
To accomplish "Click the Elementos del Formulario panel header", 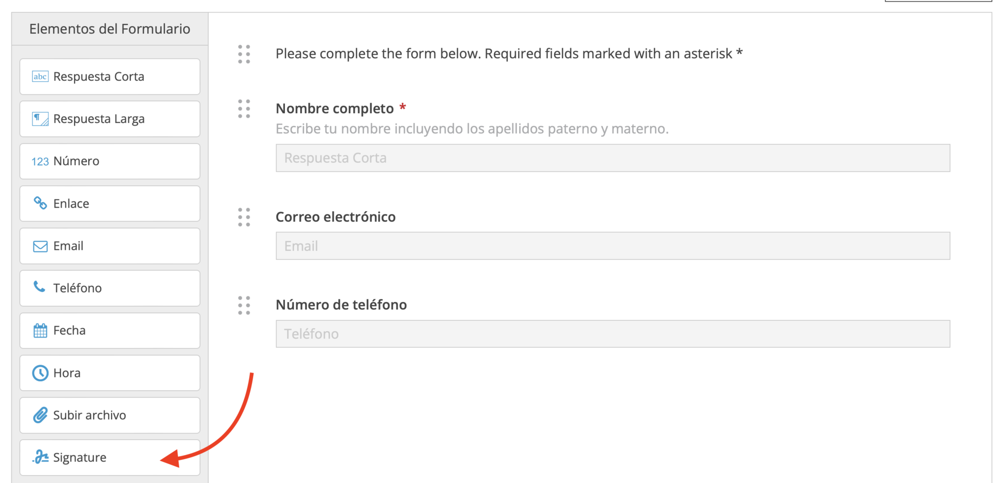I will (x=110, y=29).
